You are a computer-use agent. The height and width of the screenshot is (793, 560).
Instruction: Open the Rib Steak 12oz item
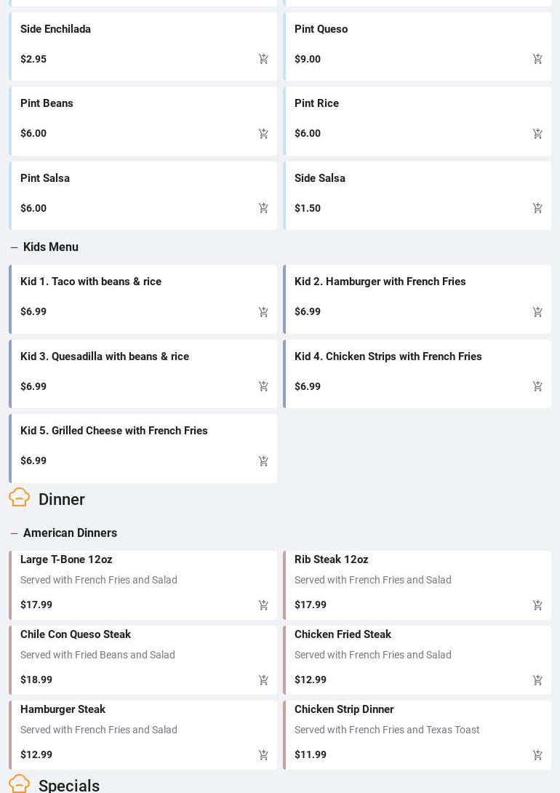[x=331, y=559]
